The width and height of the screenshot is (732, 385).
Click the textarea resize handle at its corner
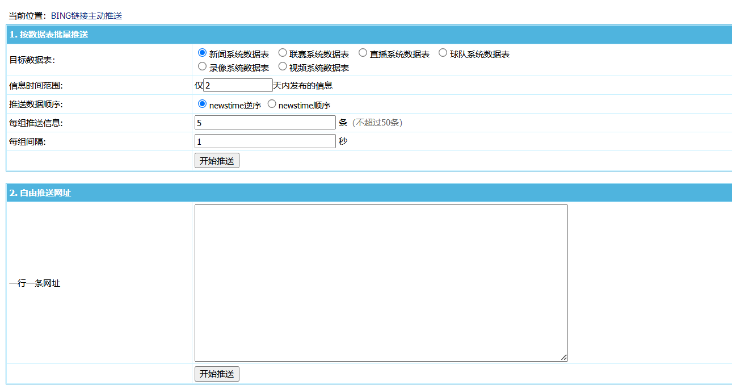(564, 357)
